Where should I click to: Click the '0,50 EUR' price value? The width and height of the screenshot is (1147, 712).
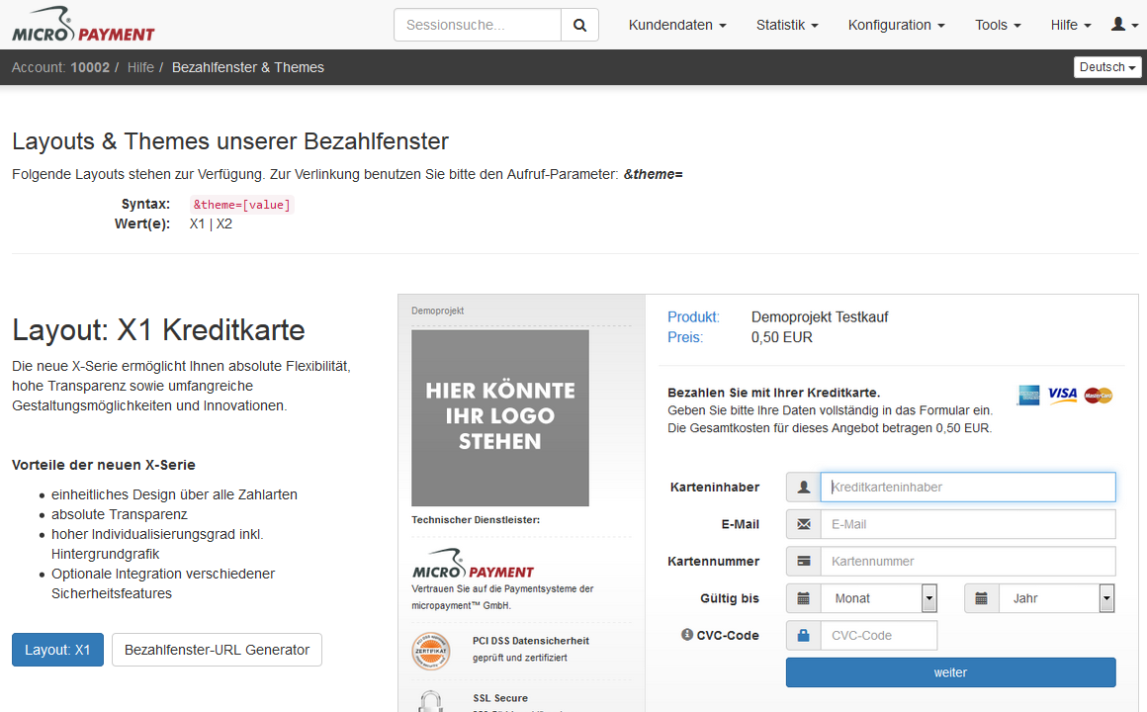pyautogui.click(x=781, y=337)
